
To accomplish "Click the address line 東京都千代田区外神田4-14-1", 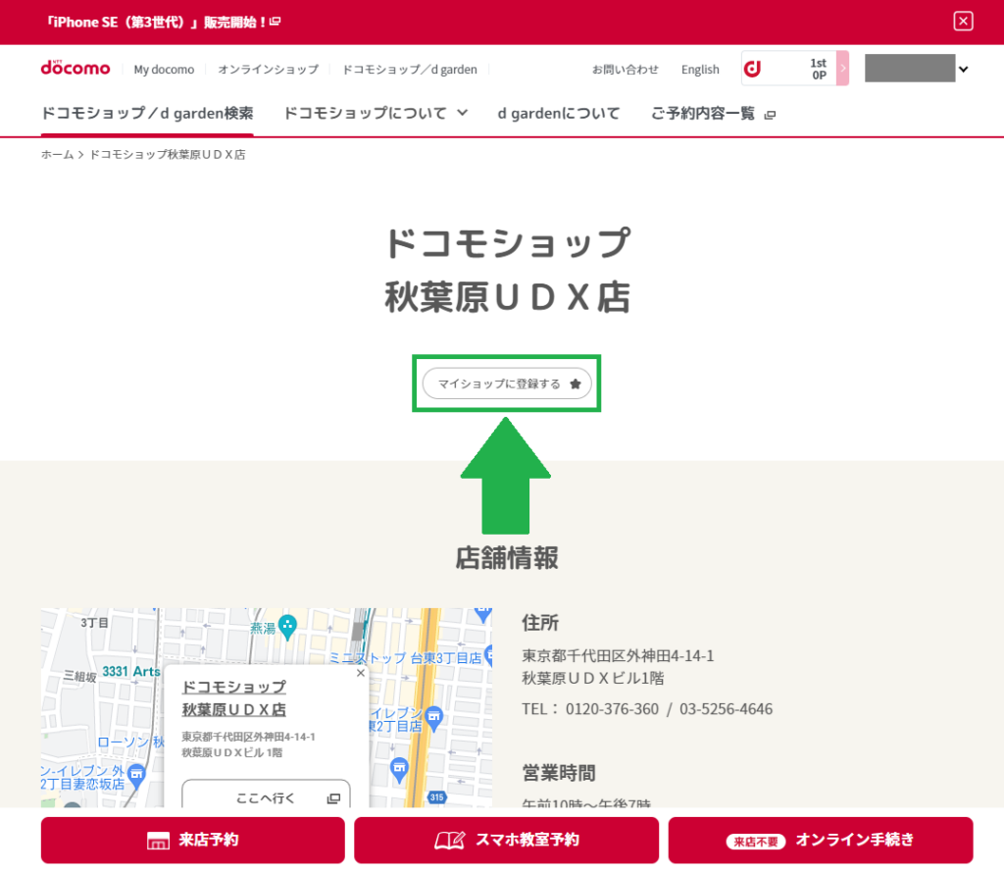I will coord(618,655).
